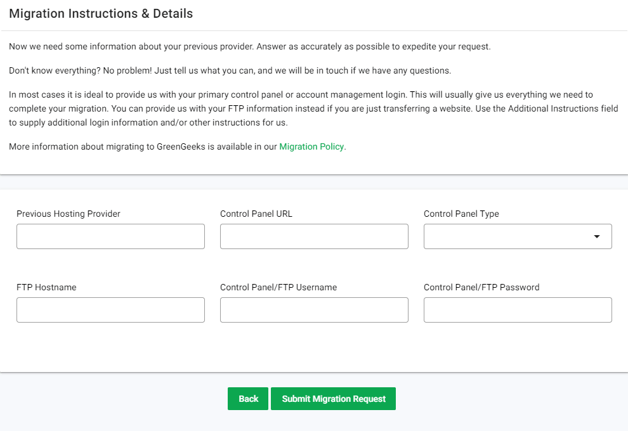Click the Control Panel URL label

point(256,214)
